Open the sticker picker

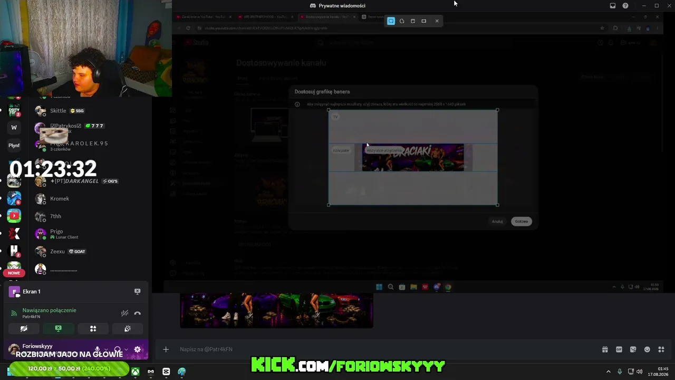[x=633, y=349]
